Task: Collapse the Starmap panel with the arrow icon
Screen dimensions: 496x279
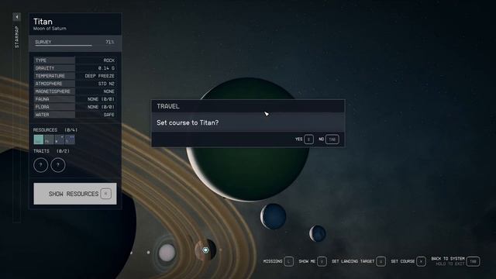Action: 17,17
